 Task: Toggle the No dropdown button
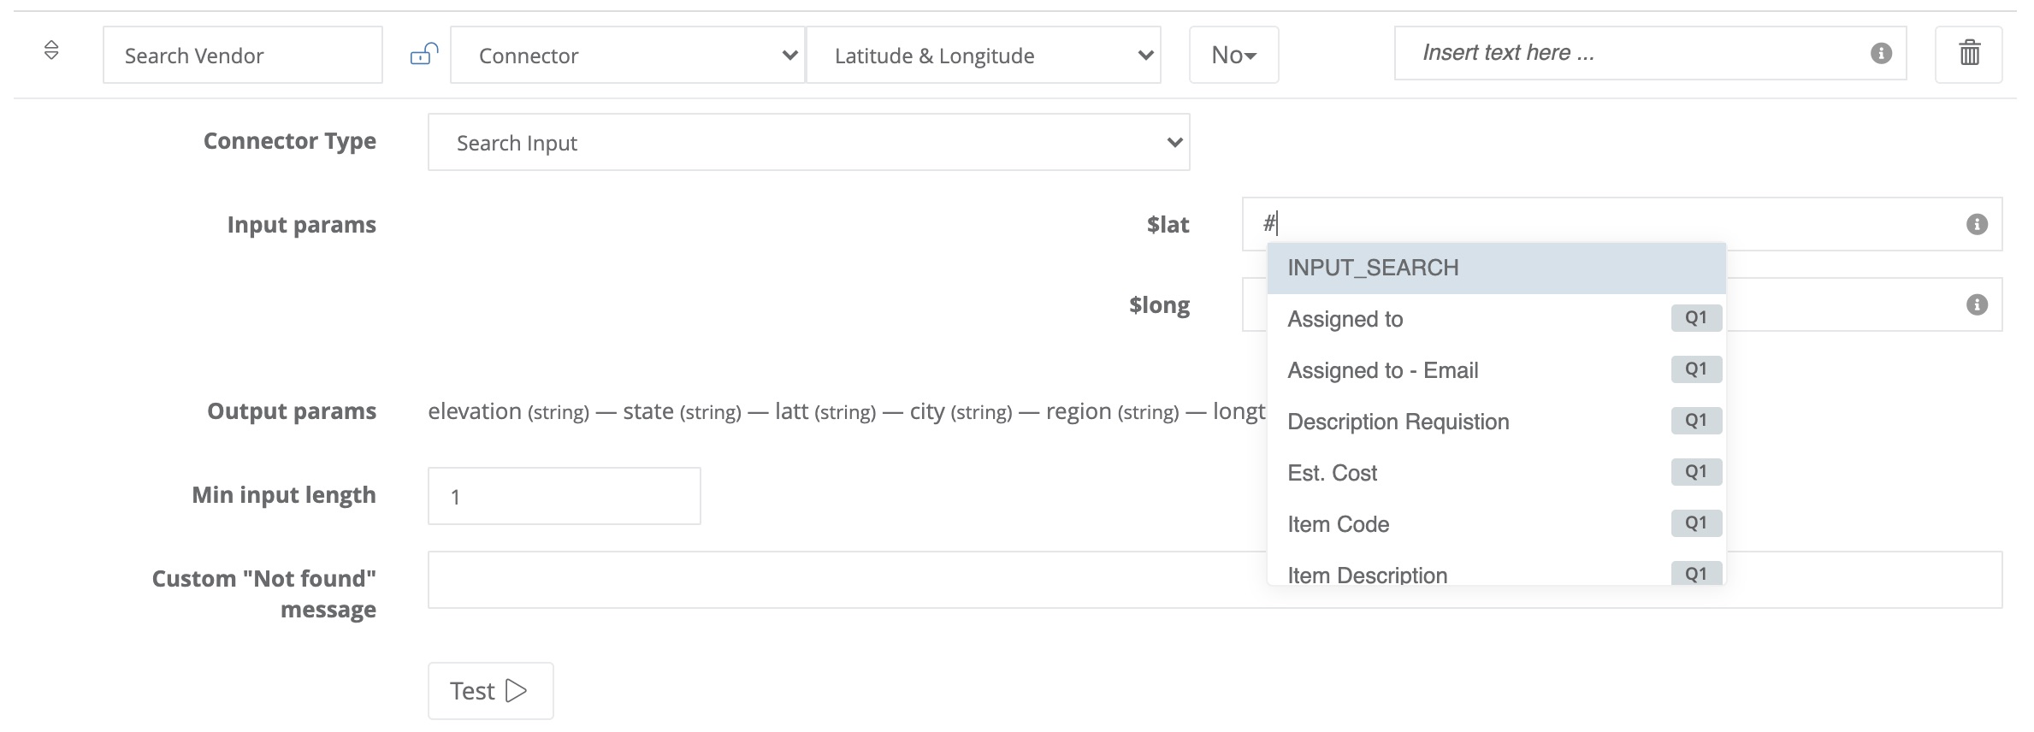1233,56
